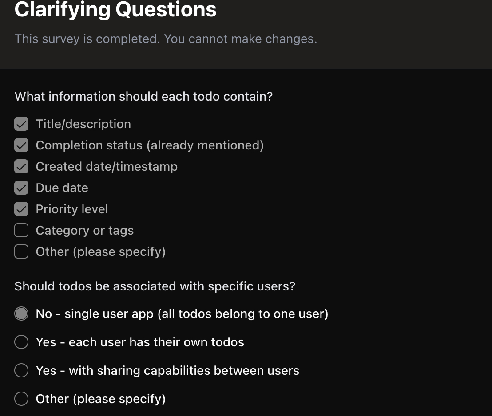Click the single user app answer label
The image size is (492, 416).
182,314
